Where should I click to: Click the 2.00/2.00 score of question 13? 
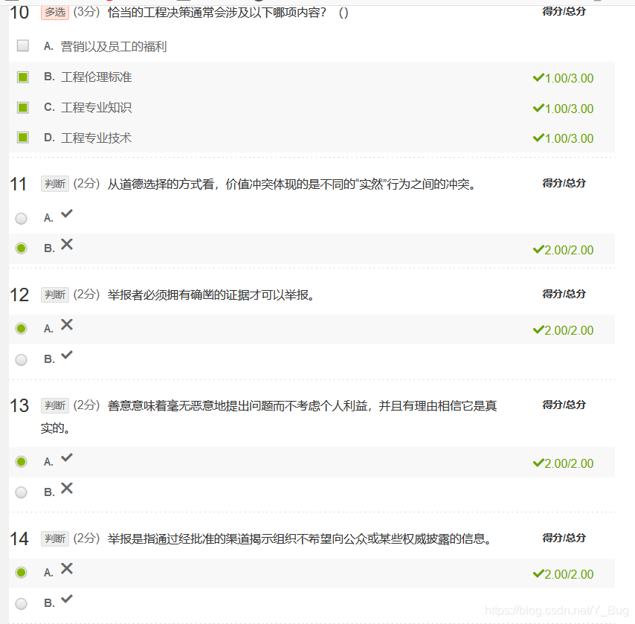point(564,463)
